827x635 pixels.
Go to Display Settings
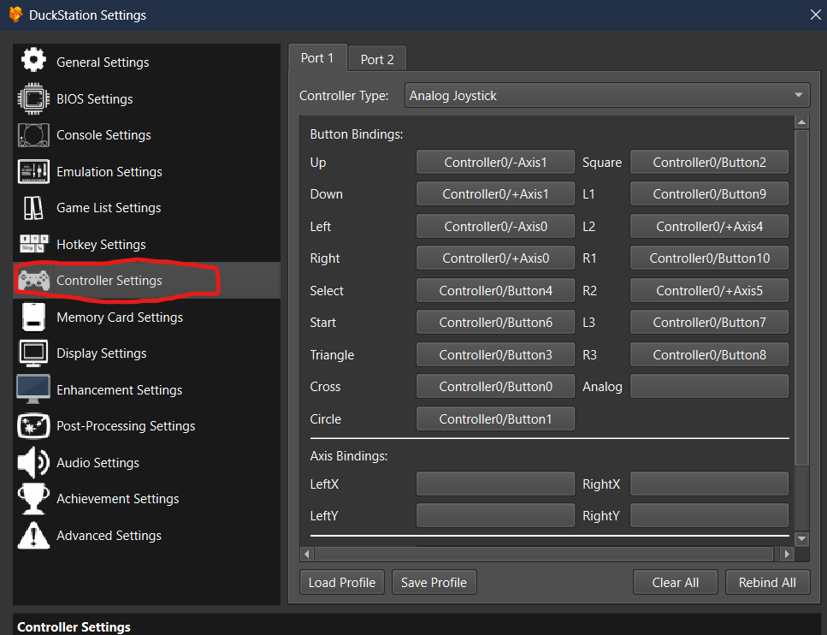click(146, 353)
